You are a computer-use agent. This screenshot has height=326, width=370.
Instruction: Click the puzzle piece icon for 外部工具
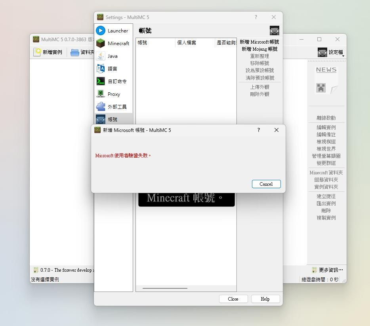tap(101, 107)
